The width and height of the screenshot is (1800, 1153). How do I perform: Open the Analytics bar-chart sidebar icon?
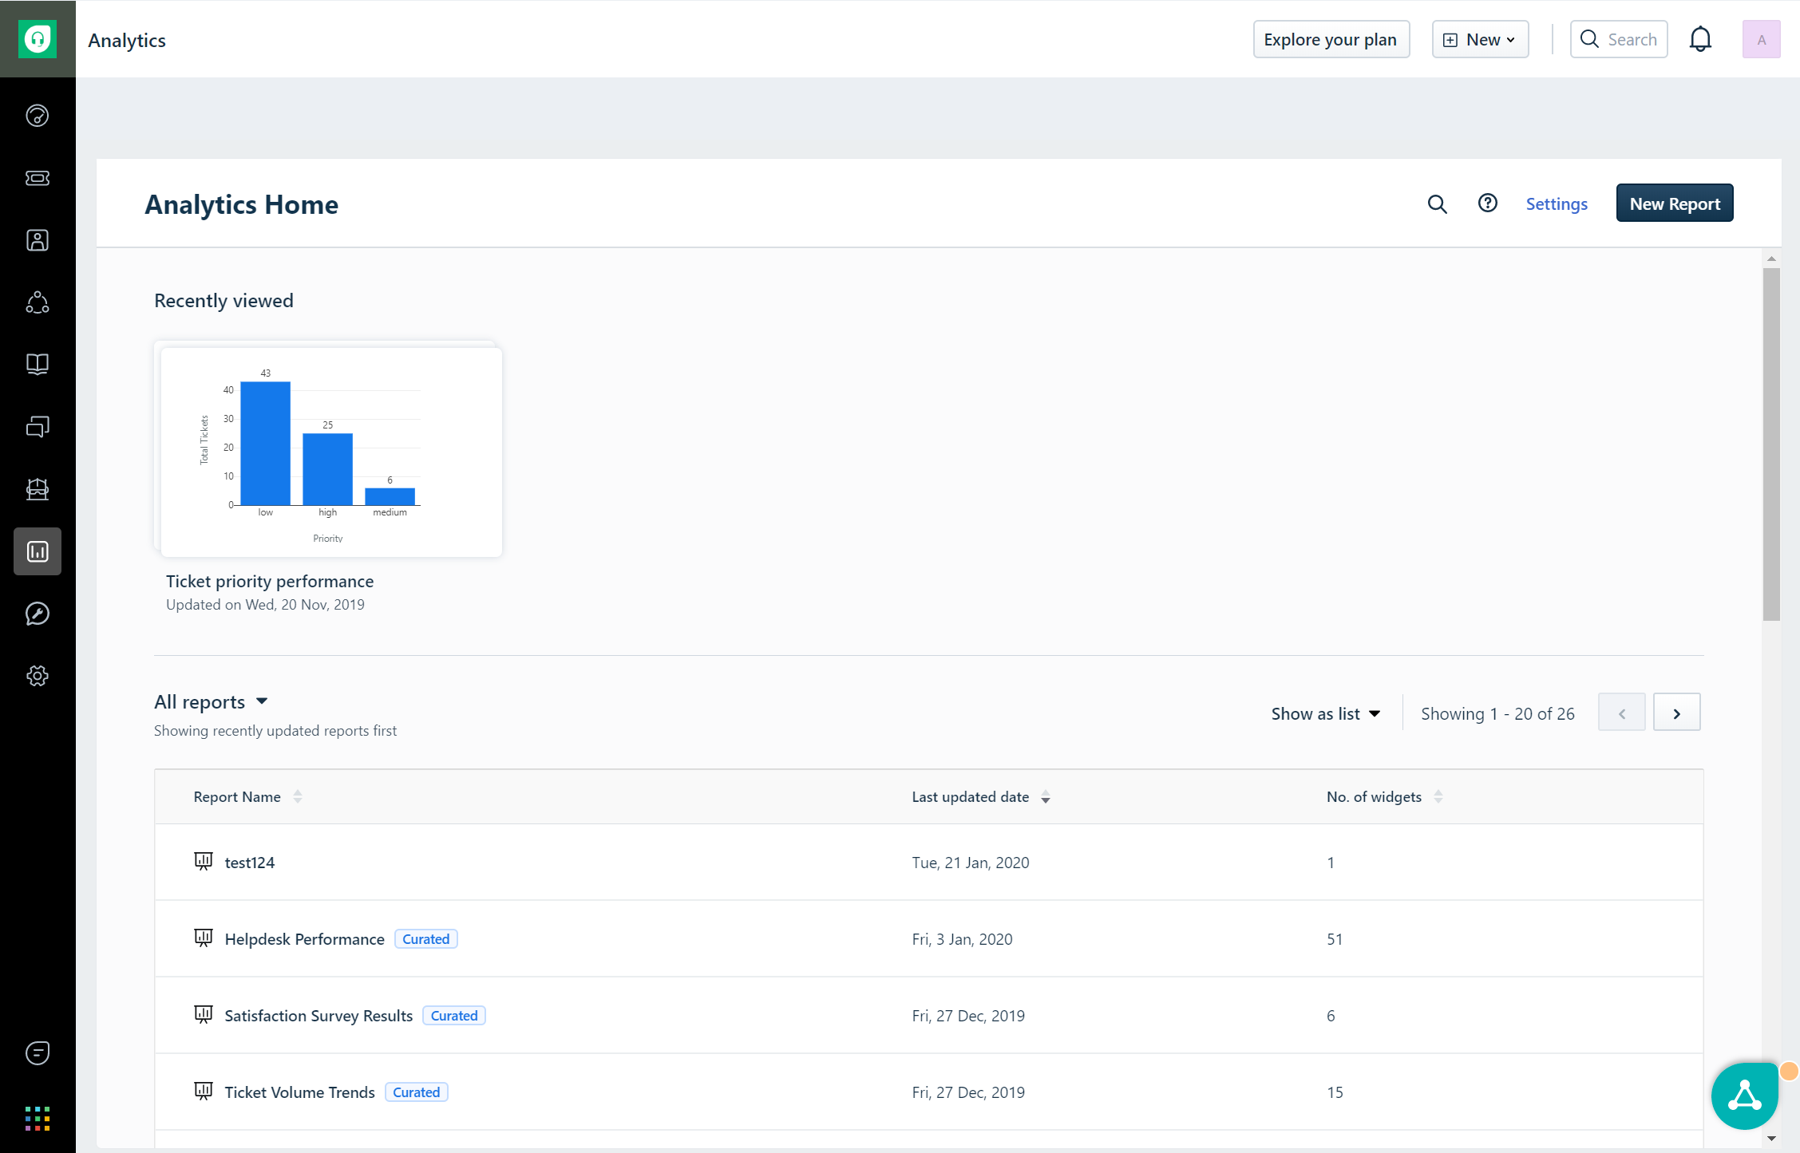tap(38, 551)
